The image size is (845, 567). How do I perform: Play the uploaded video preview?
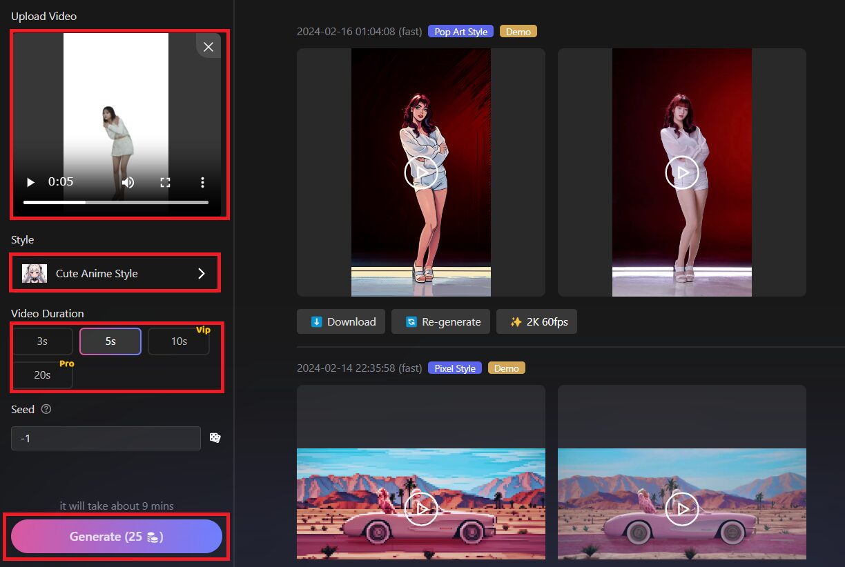tap(30, 182)
